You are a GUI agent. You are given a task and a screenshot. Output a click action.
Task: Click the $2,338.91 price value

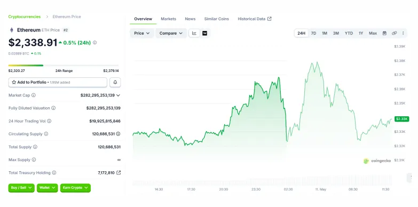pyautogui.click(x=33, y=43)
